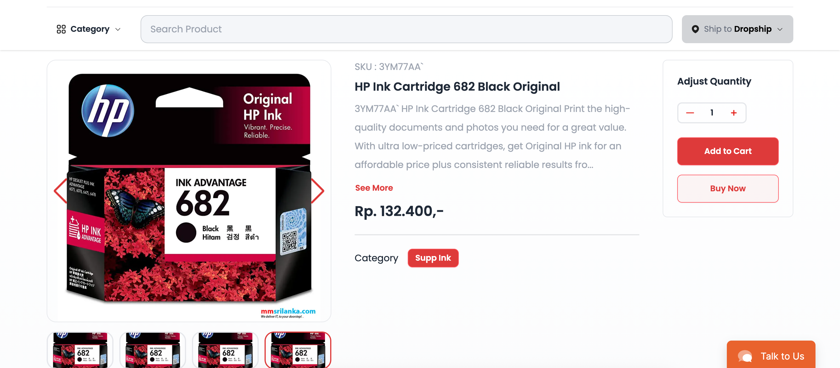Select the highlighted fourth thumbnail
This screenshot has width=840, height=368.
coord(298,350)
